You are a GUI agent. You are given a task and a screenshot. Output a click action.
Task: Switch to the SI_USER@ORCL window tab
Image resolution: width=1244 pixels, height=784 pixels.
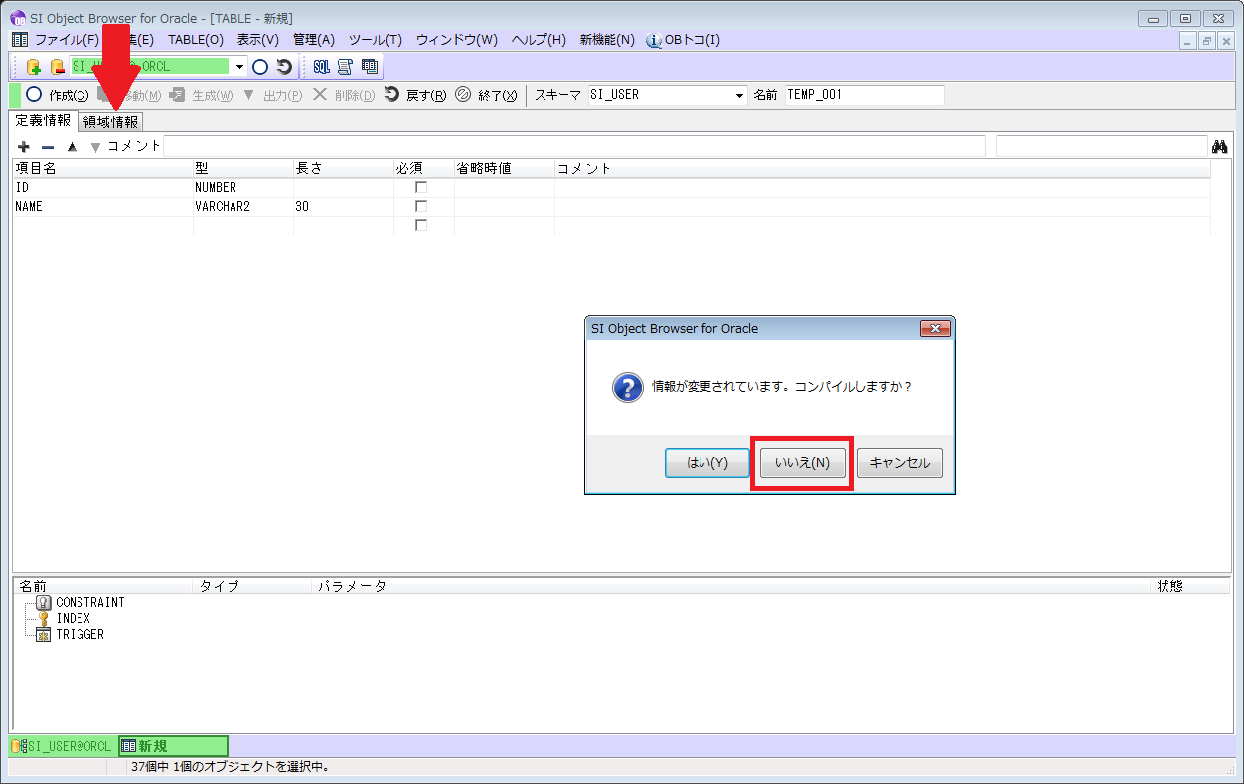point(63,746)
